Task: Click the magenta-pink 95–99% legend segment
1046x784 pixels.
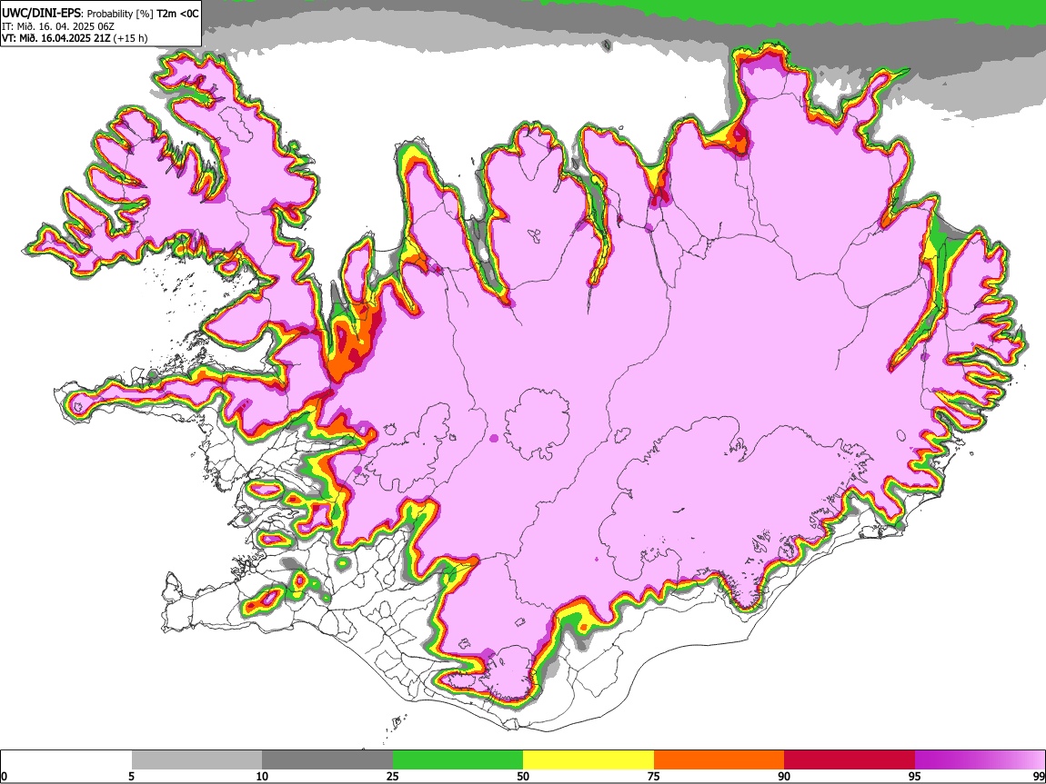Action: [980, 760]
